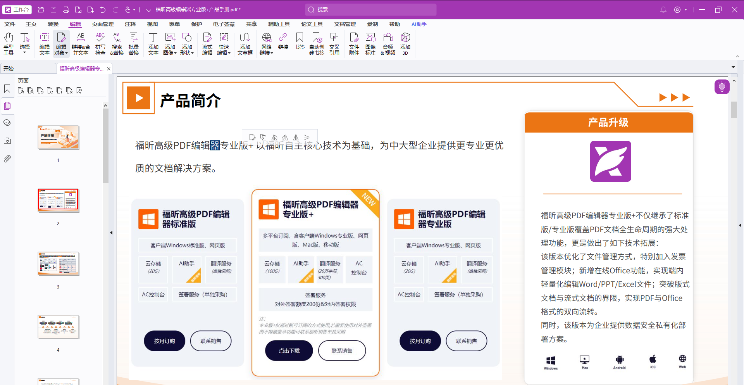This screenshot has width=744, height=385.
Task: Select the page 3 thumbnail
Action: coord(59,264)
